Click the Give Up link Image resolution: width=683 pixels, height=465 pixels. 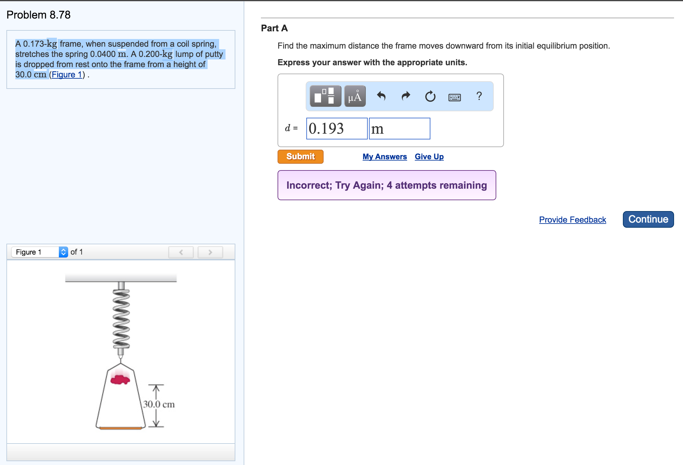point(429,157)
